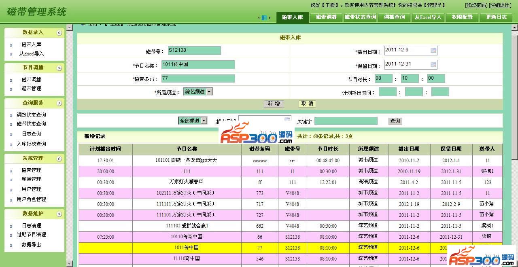Click the first 计划播出时间 empty field
Screen dimensions: 518x267
pos(388,92)
